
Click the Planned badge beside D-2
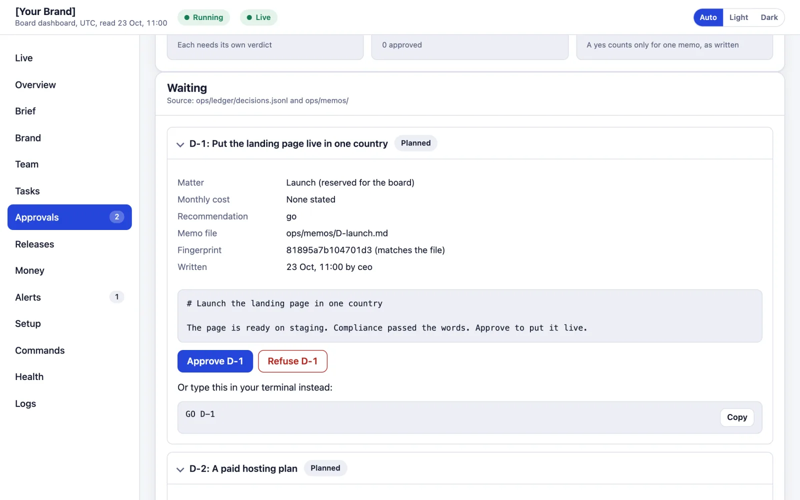(325, 468)
